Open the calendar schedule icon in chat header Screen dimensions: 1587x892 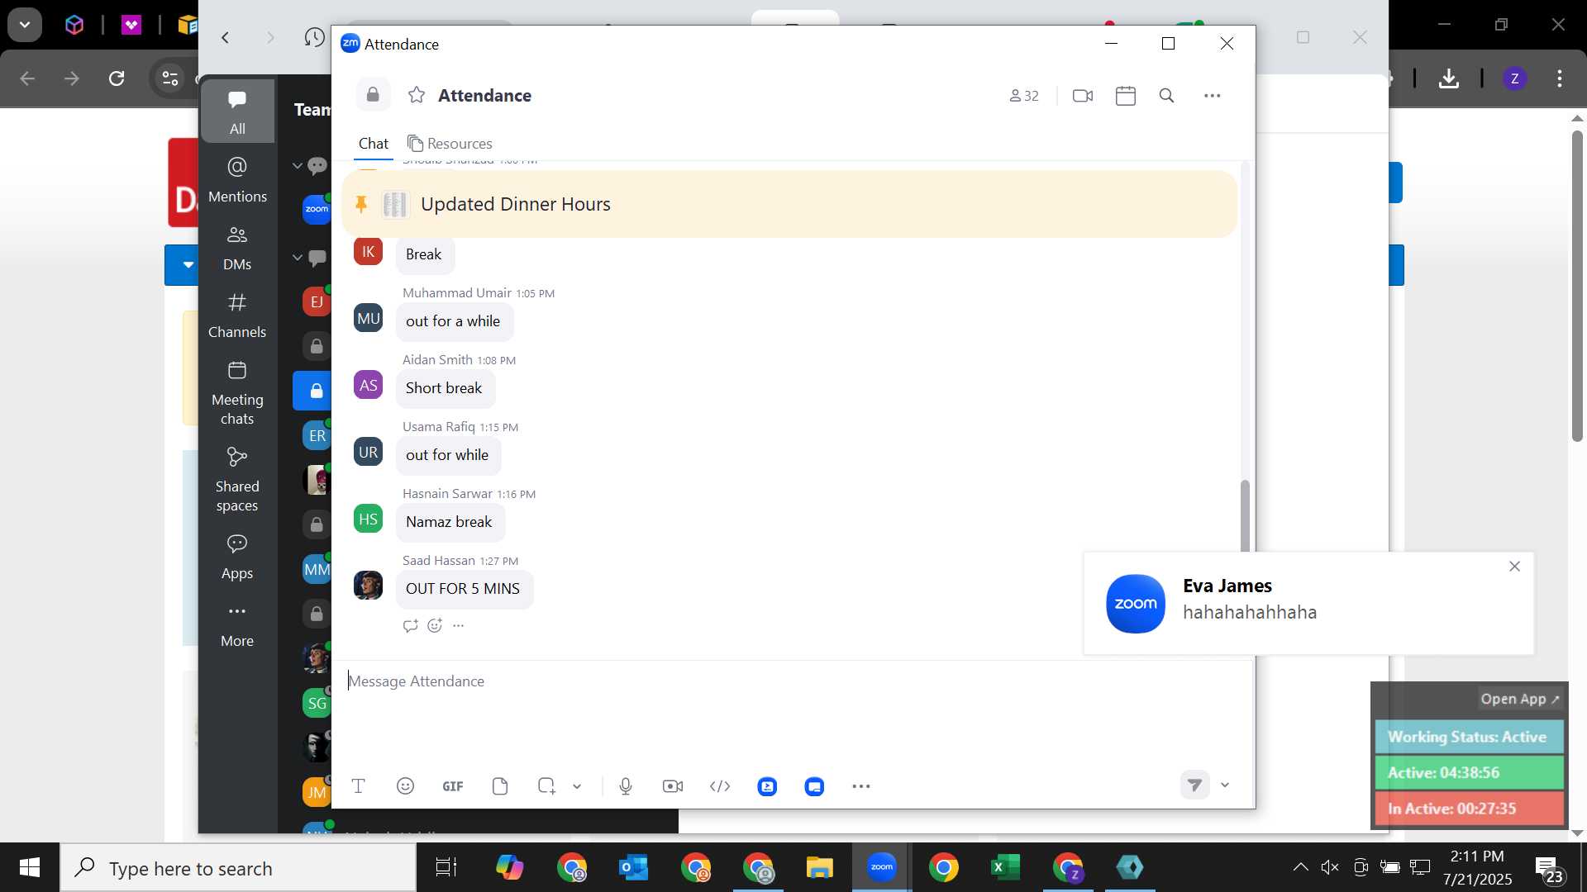(1126, 96)
